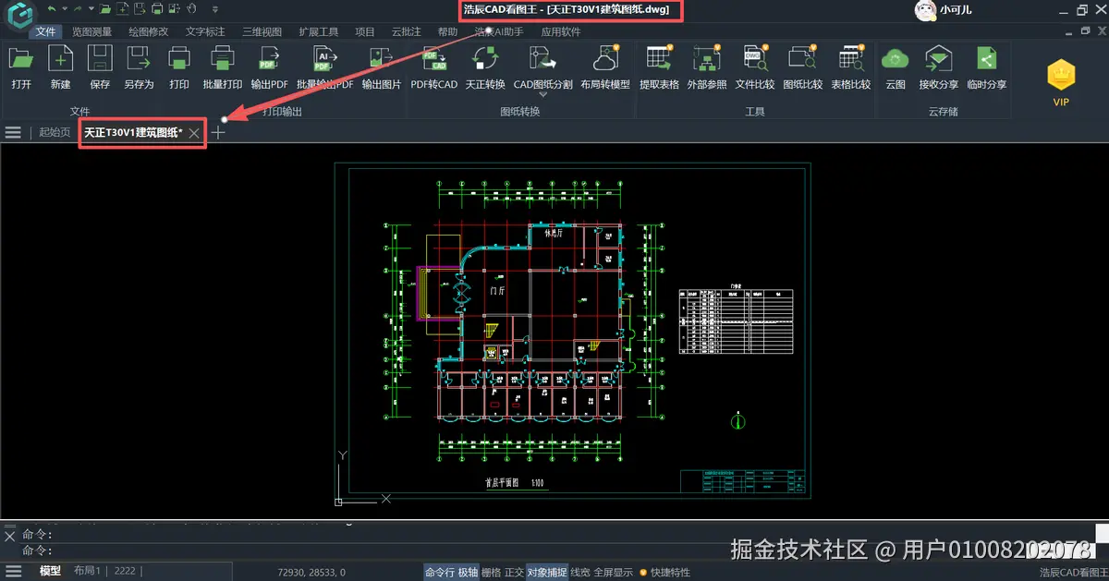Launch 批量输出PDF batch export
The width and height of the screenshot is (1109, 581).
click(324, 67)
